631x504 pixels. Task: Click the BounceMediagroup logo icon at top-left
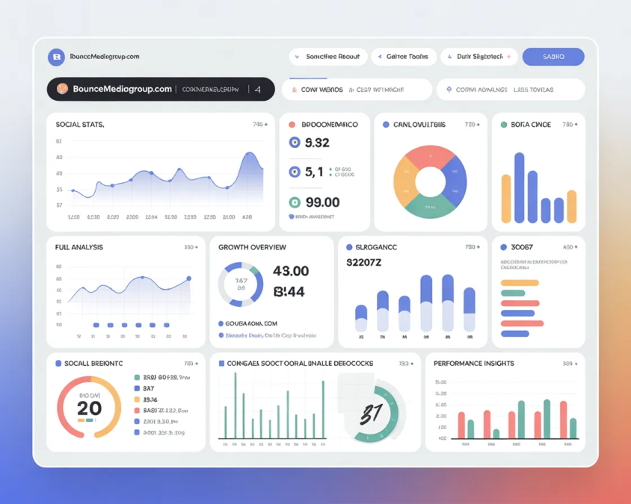56,57
